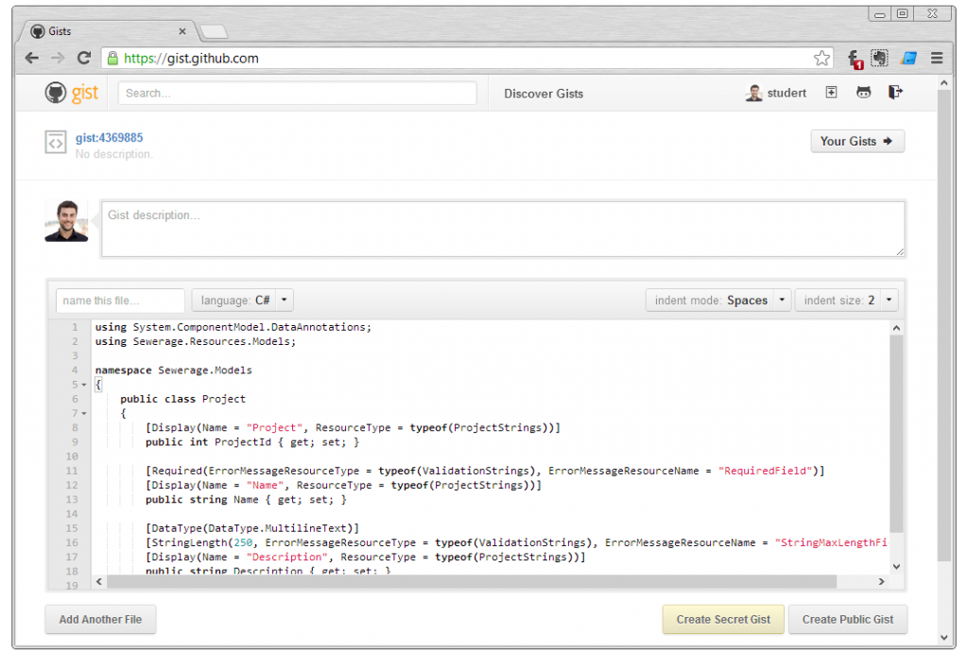The image size is (968, 653).
Task: Open the indent size 2 dropdown
Action: (x=846, y=301)
